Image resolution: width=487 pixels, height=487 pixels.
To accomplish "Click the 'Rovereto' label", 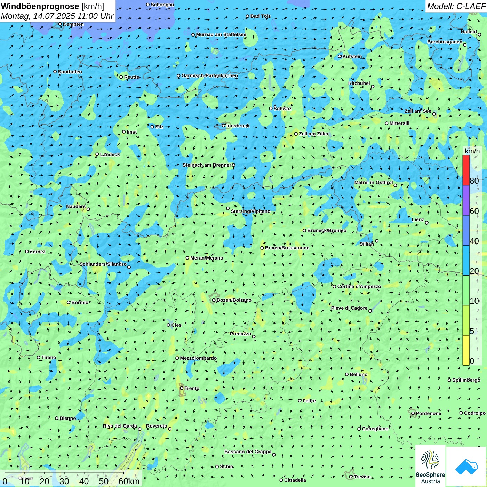I will point(157,426).
